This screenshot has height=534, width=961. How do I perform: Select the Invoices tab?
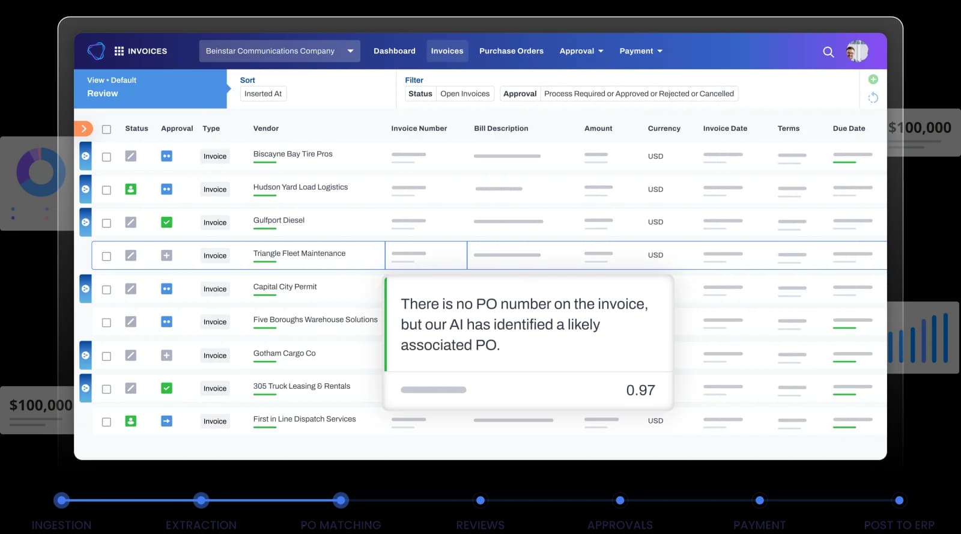coord(447,51)
